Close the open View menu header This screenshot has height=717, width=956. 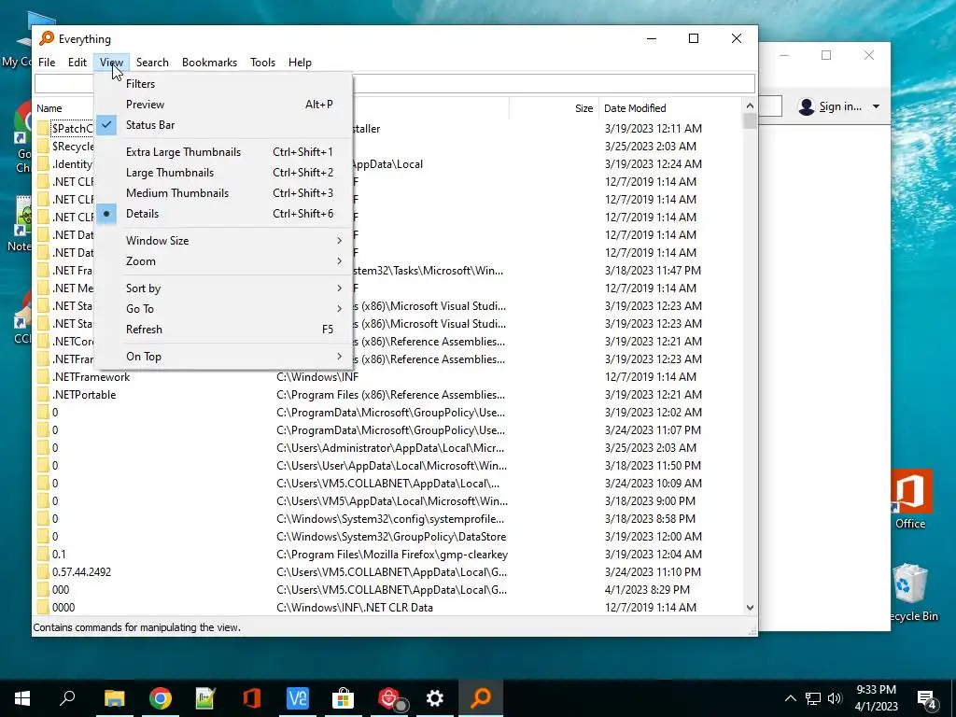(112, 63)
